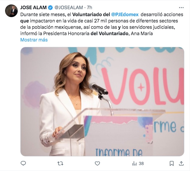The image size is (191, 171).
Task: View analytics bar chart icon
Action: coord(134,163)
